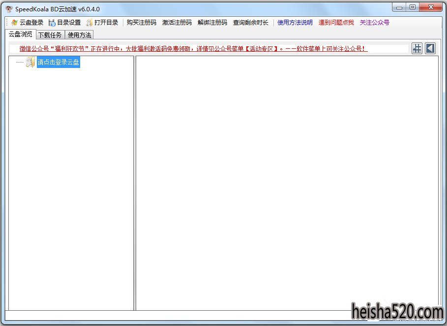The height and width of the screenshot is (326, 447).
Task: Click 激活注册码 activate code
Action: tap(177, 23)
